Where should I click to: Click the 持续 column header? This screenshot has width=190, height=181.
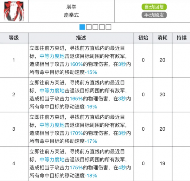(x=181, y=38)
